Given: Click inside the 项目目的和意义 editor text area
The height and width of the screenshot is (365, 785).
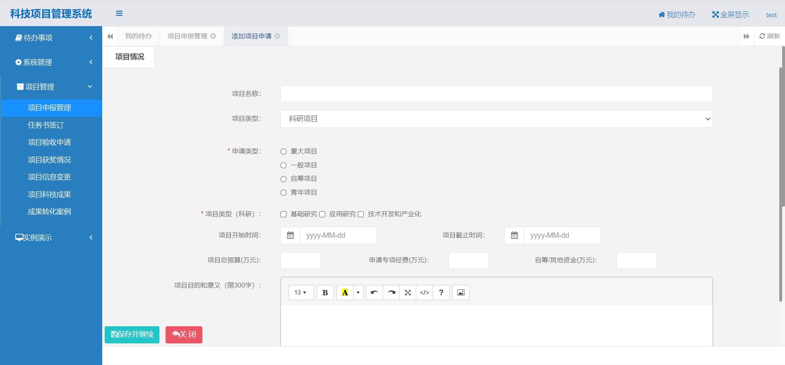Looking at the screenshot, I should [496, 325].
